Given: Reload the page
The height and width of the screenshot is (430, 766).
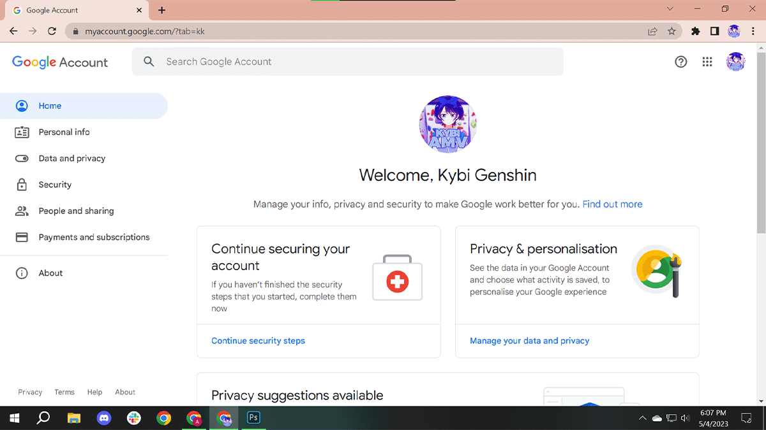Looking at the screenshot, I should point(52,31).
